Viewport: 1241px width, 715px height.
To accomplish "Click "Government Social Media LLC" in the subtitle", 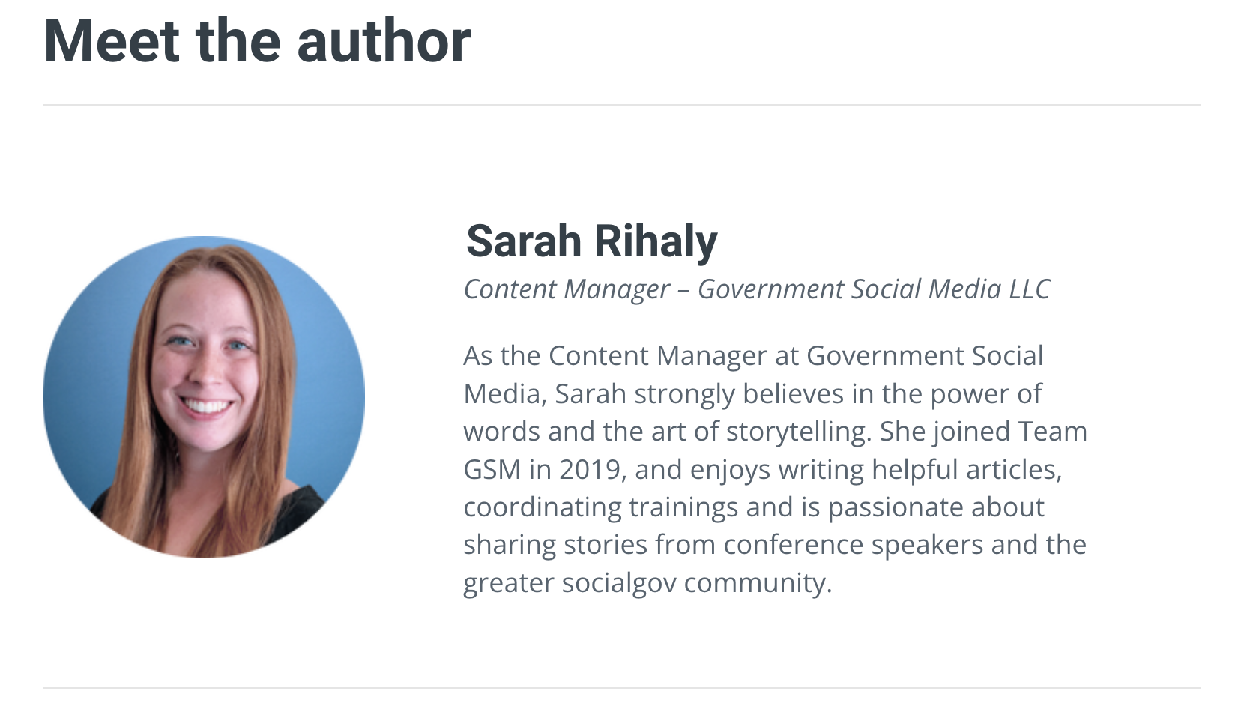I will 874,289.
